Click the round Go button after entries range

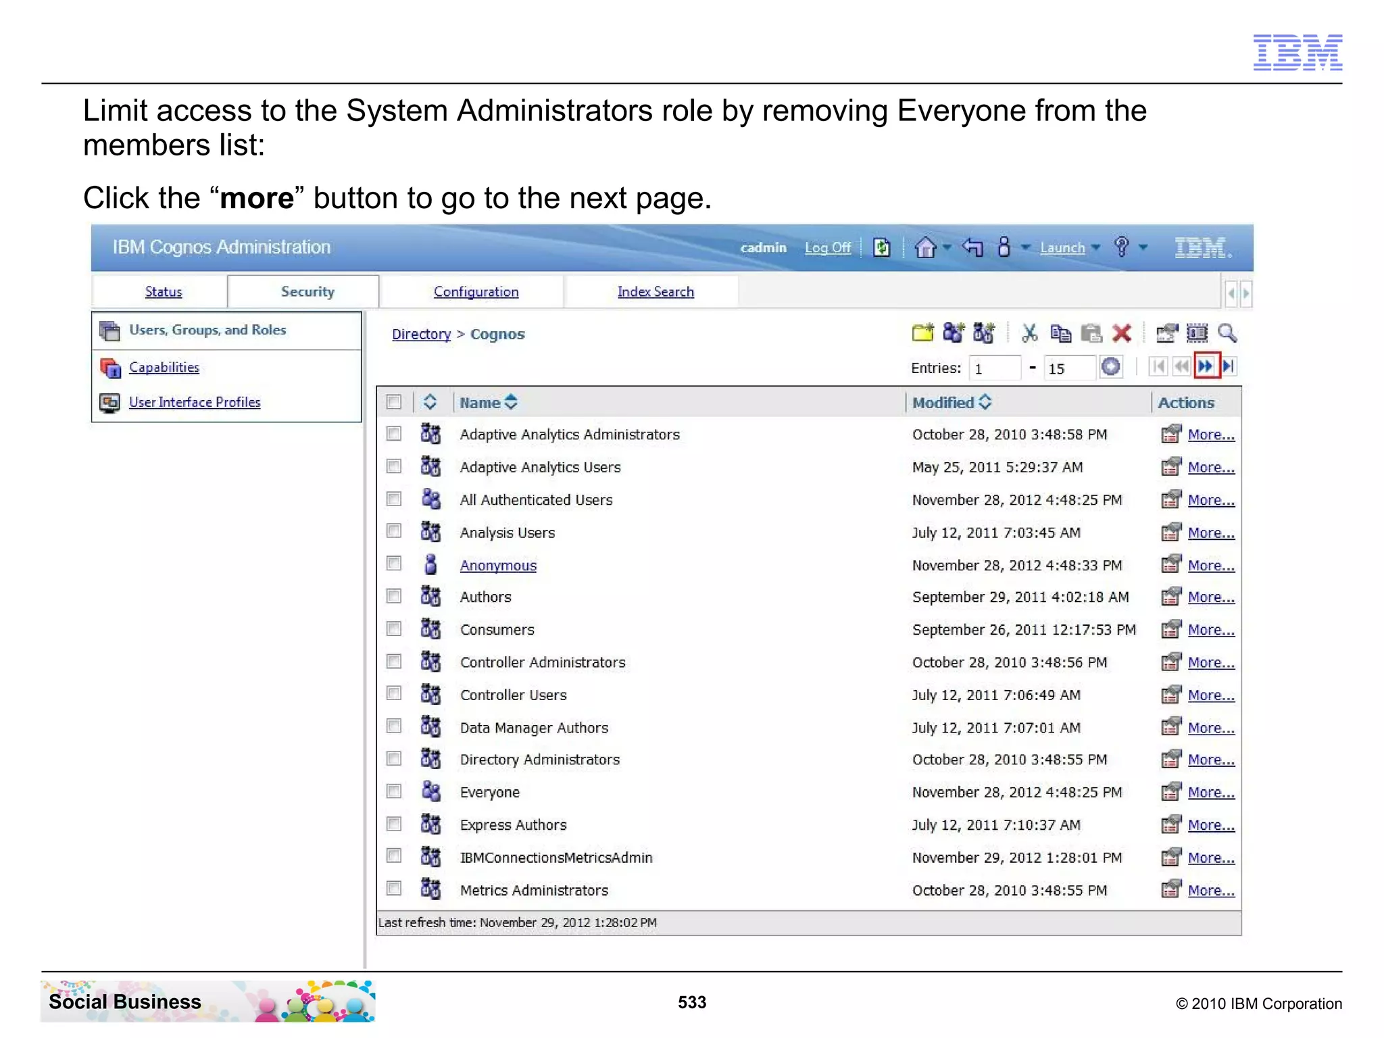tap(1110, 366)
